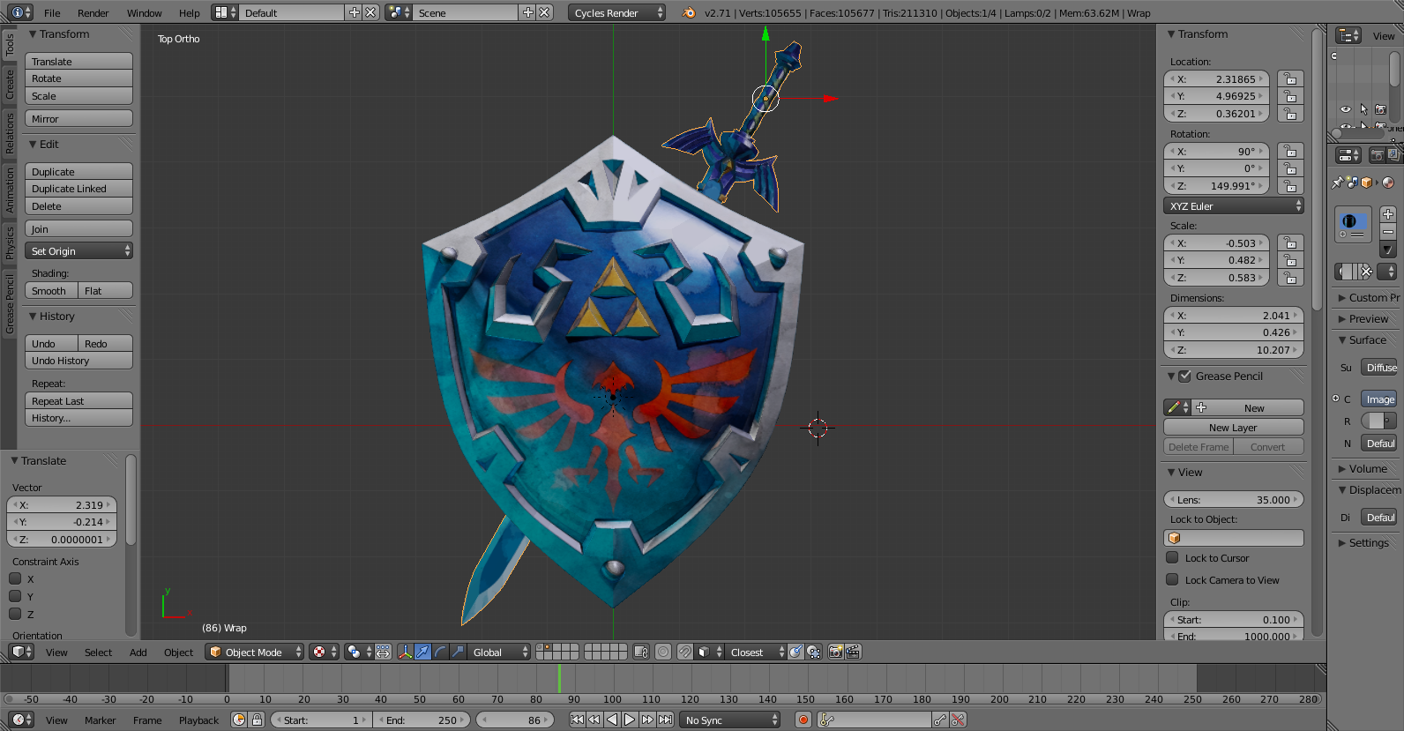1404x731 pixels.
Task: Open the Window menu
Action: point(144,13)
